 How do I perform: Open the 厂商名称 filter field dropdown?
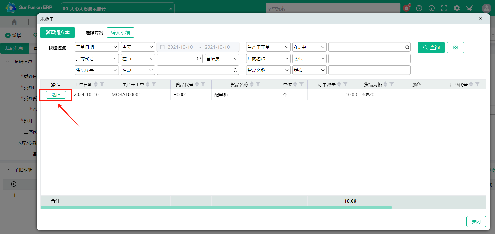pyautogui.click(x=268, y=59)
